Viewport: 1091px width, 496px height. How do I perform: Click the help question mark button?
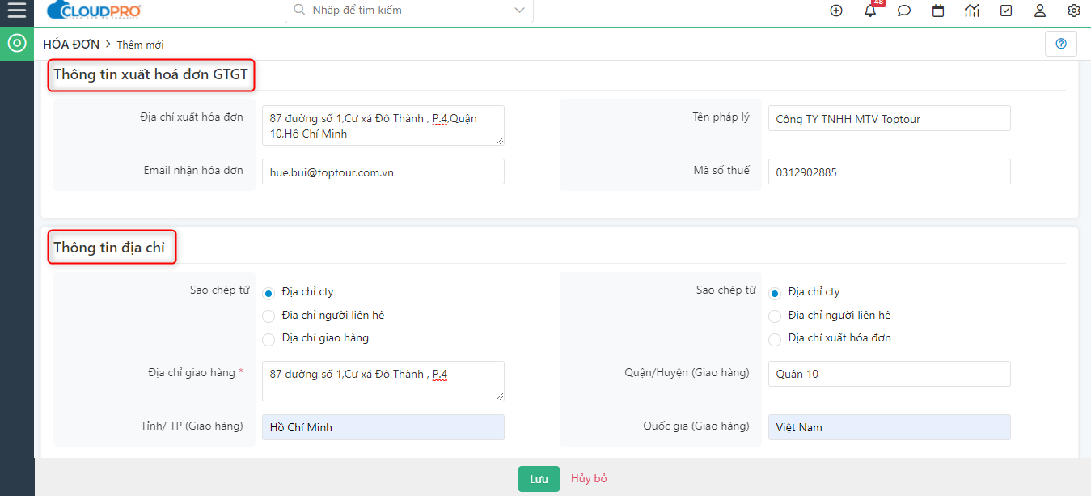pos(1061,44)
